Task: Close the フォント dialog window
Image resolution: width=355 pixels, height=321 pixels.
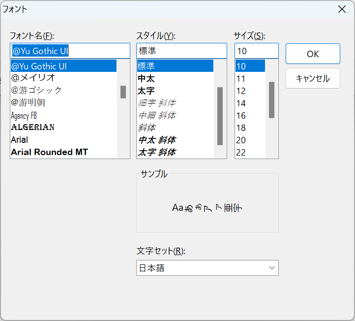Action: tap(342, 9)
